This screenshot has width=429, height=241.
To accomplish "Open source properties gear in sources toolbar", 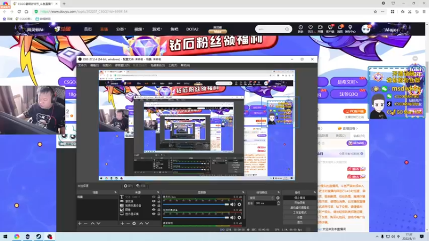I will 134,223.
